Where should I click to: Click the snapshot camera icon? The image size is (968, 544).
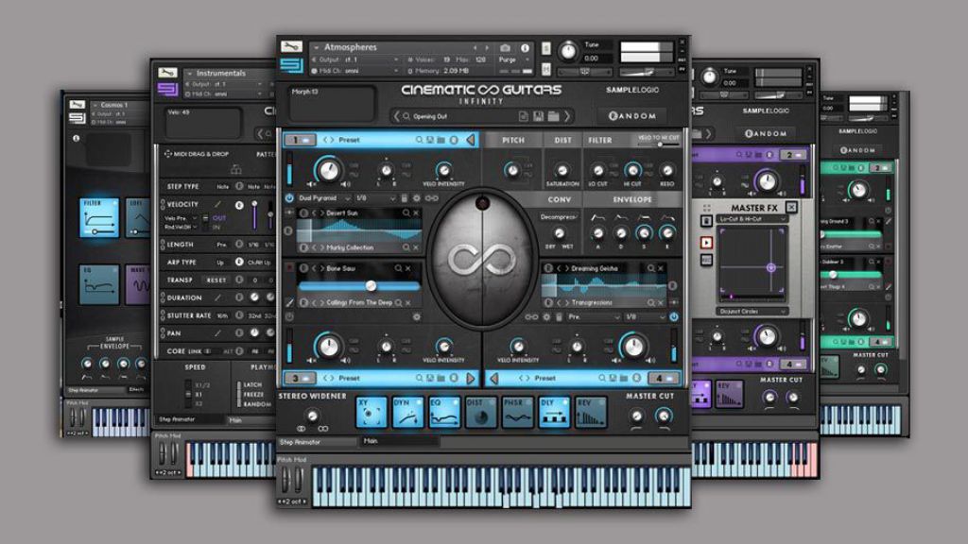505,47
